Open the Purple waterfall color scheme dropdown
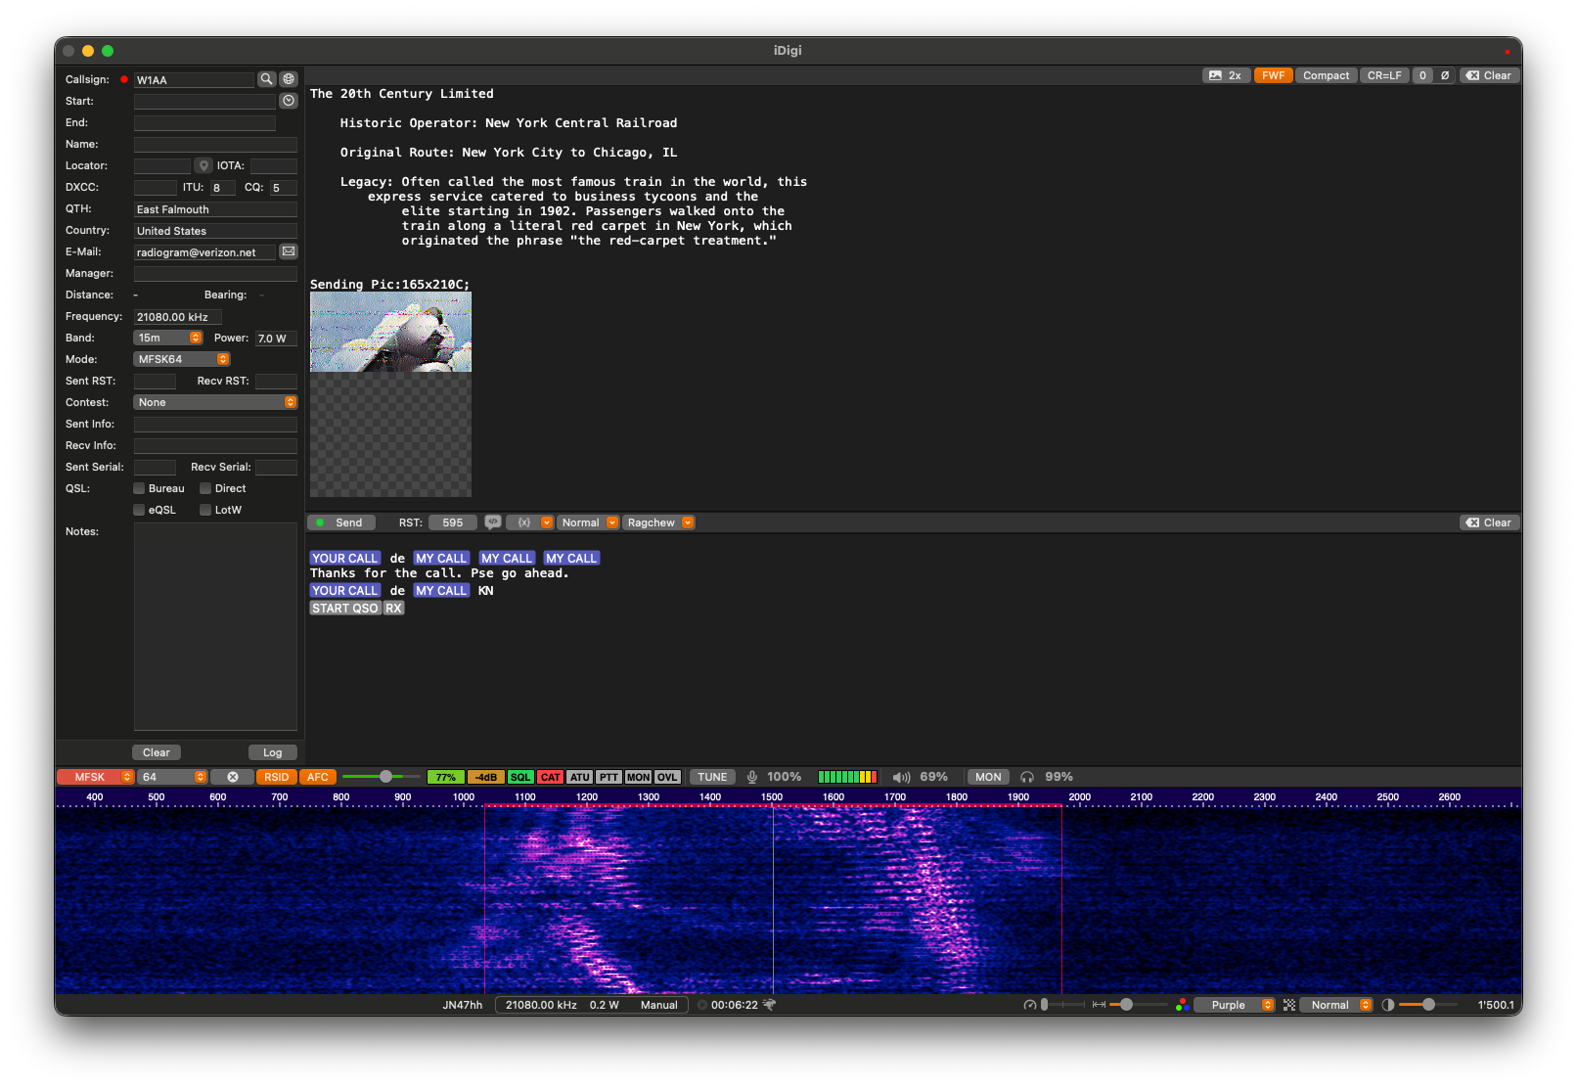 point(1235,1005)
